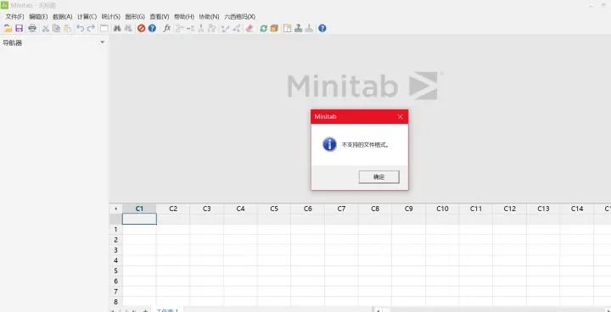Image resolution: width=611 pixels, height=312 pixels.
Task: Open the 统计(S) menu
Action: pos(110,17)
